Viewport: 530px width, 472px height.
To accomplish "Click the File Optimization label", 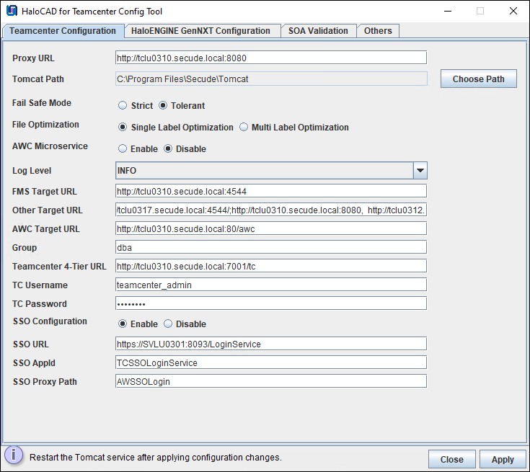I will pyautogui.click(x=45, y=125).
